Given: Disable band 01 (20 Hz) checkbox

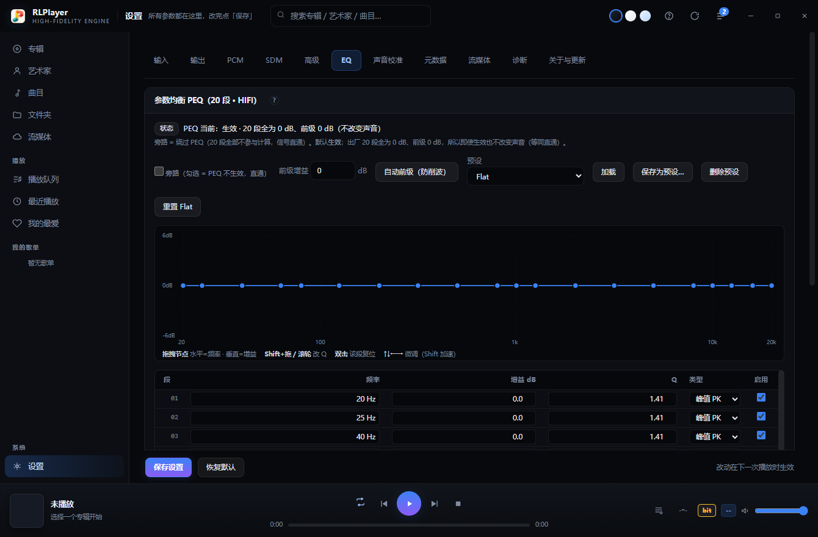Looking at the screenshot, I should (761, 397).
